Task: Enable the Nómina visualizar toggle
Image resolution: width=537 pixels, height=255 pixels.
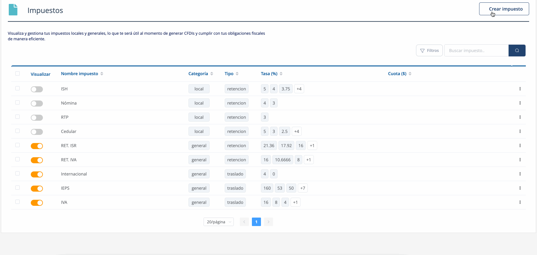Action: [37, 104]
